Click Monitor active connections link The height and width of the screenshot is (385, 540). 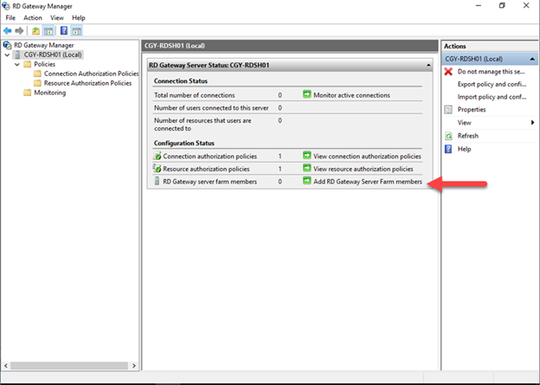[x=351, y=95]
